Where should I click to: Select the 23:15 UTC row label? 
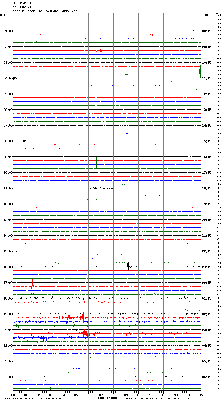[207, 267]
